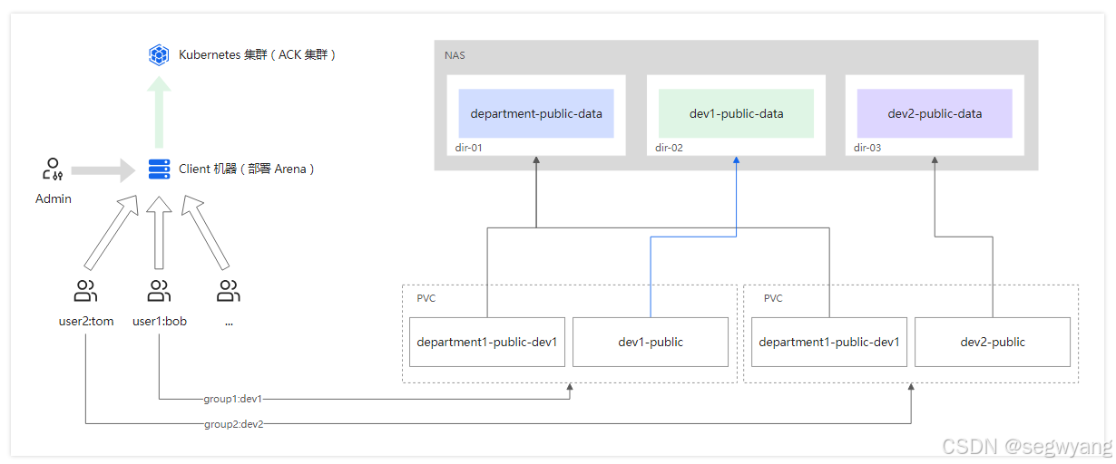Click the Client 机器 (部署 Arena) label
This screenshot has width=1116, height=464.
click(x=247, y=169)
